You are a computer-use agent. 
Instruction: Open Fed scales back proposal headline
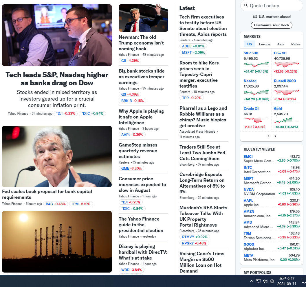[x=47, y=194]
